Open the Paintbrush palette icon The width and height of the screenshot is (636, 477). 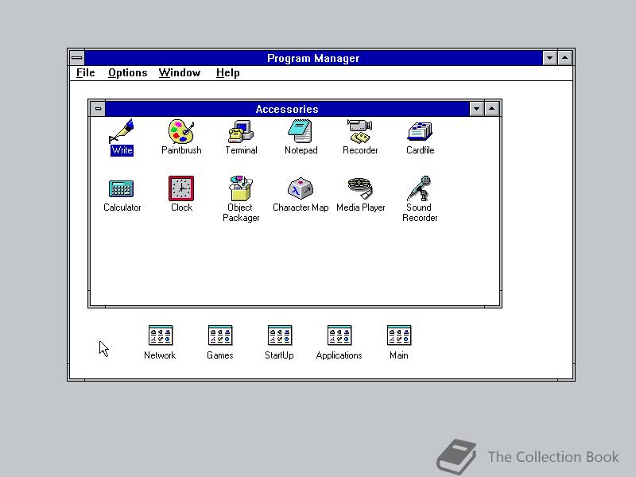click(x=181, y=131)
